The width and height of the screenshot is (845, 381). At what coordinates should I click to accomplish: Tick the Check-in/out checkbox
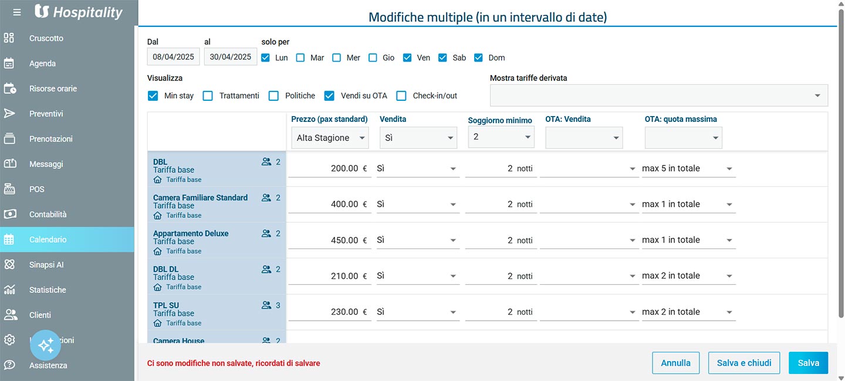point(401,96)
